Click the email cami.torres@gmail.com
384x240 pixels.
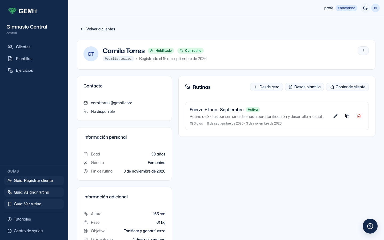[x=111, y=103]
